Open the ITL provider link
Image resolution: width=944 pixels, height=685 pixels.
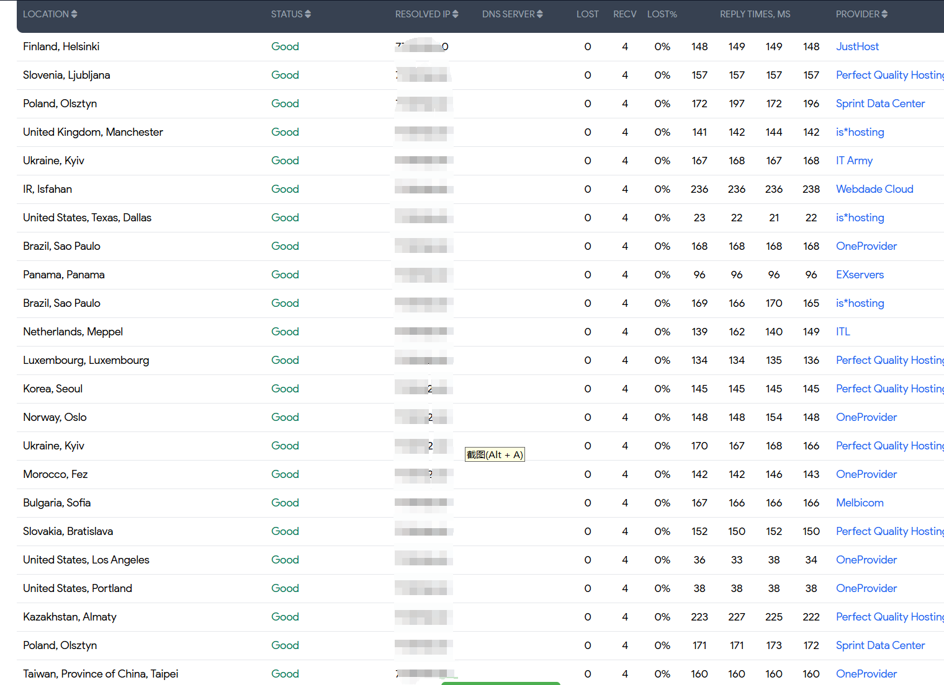tap(843, 332)
